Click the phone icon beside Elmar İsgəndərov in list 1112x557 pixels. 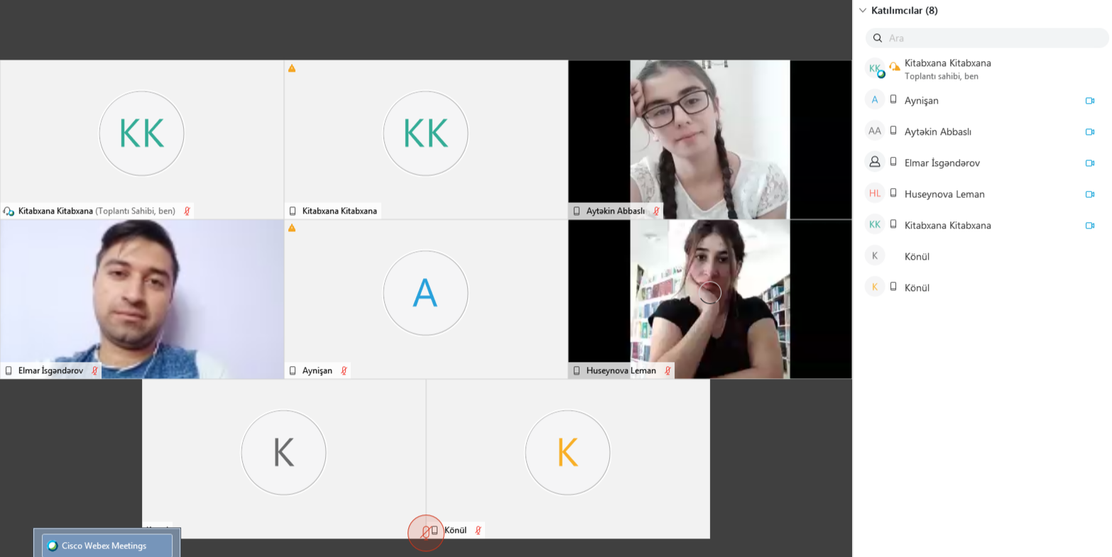click(x=893, y=162)
